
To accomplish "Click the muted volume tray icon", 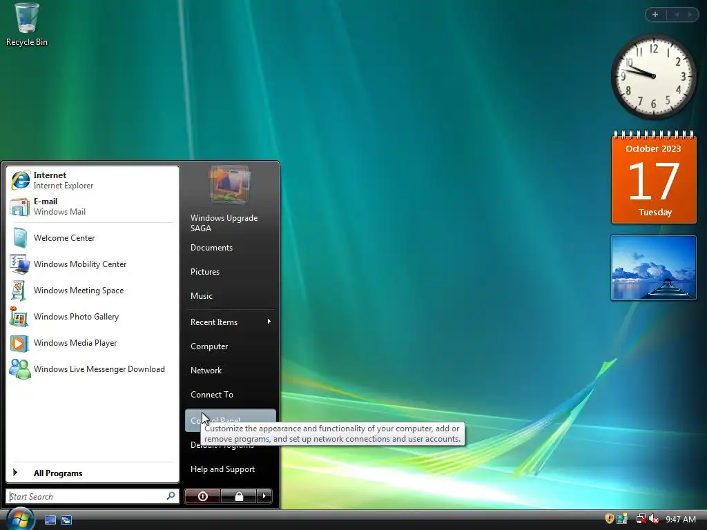I will [x=654, y=519].
